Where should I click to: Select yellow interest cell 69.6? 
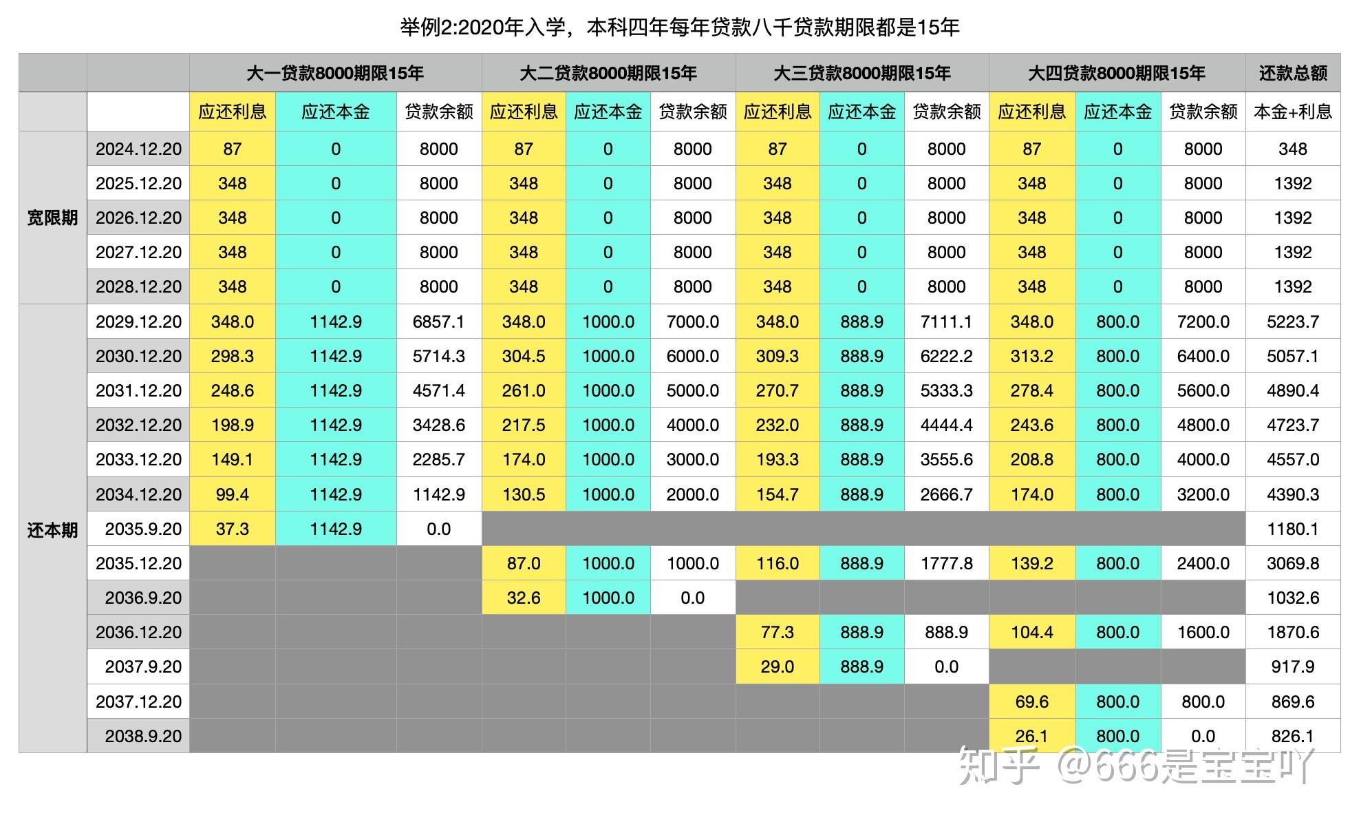point(1032,702)
